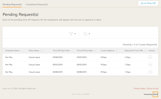161x99 pixels.
Task: Click 9 Days balance in 05/08/2019 row
Action: click(104, 72)
